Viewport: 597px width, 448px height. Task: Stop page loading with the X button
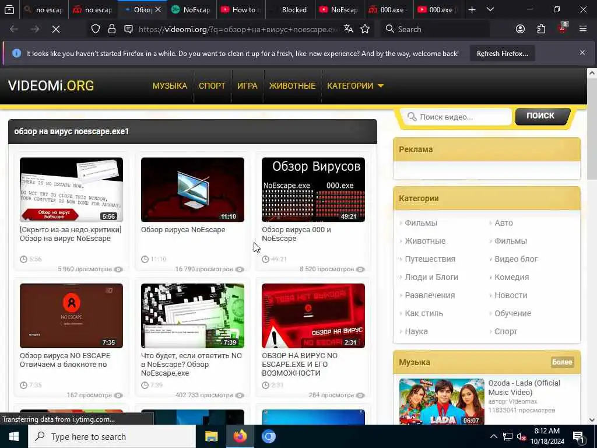click(55, 29)
